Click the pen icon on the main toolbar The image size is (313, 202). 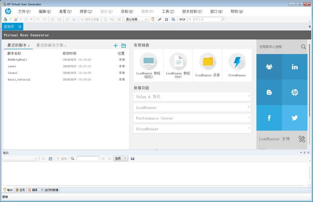tap(159, 19)
